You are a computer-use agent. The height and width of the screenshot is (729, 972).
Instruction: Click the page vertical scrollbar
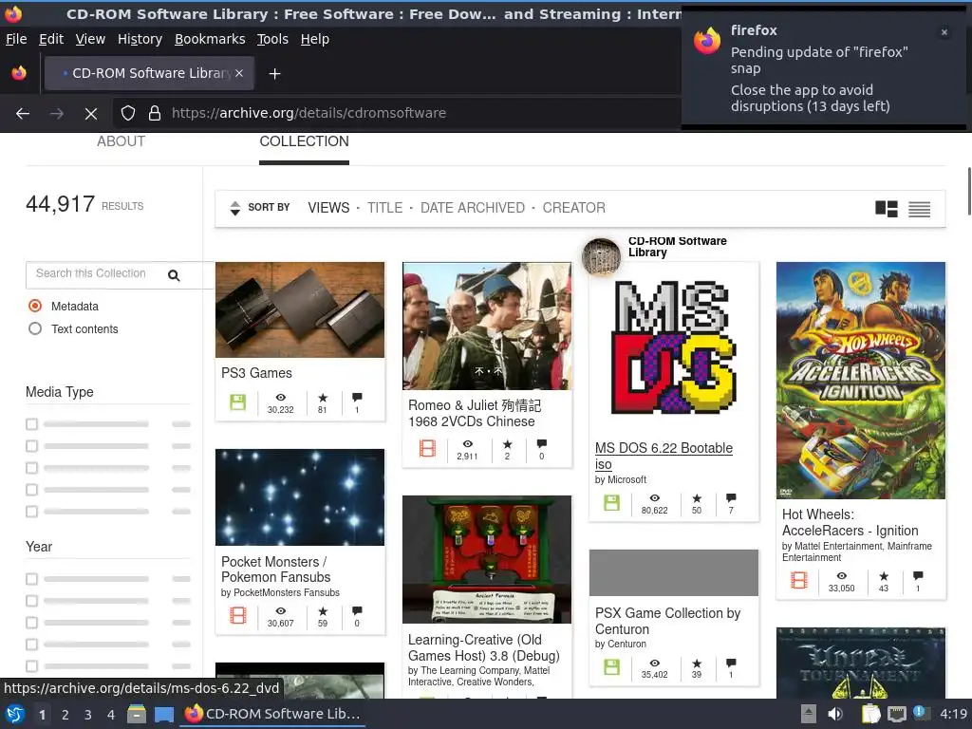[969, 192]
